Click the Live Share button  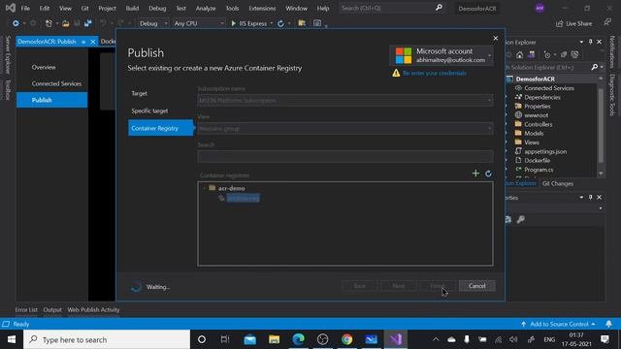point(573,23)
